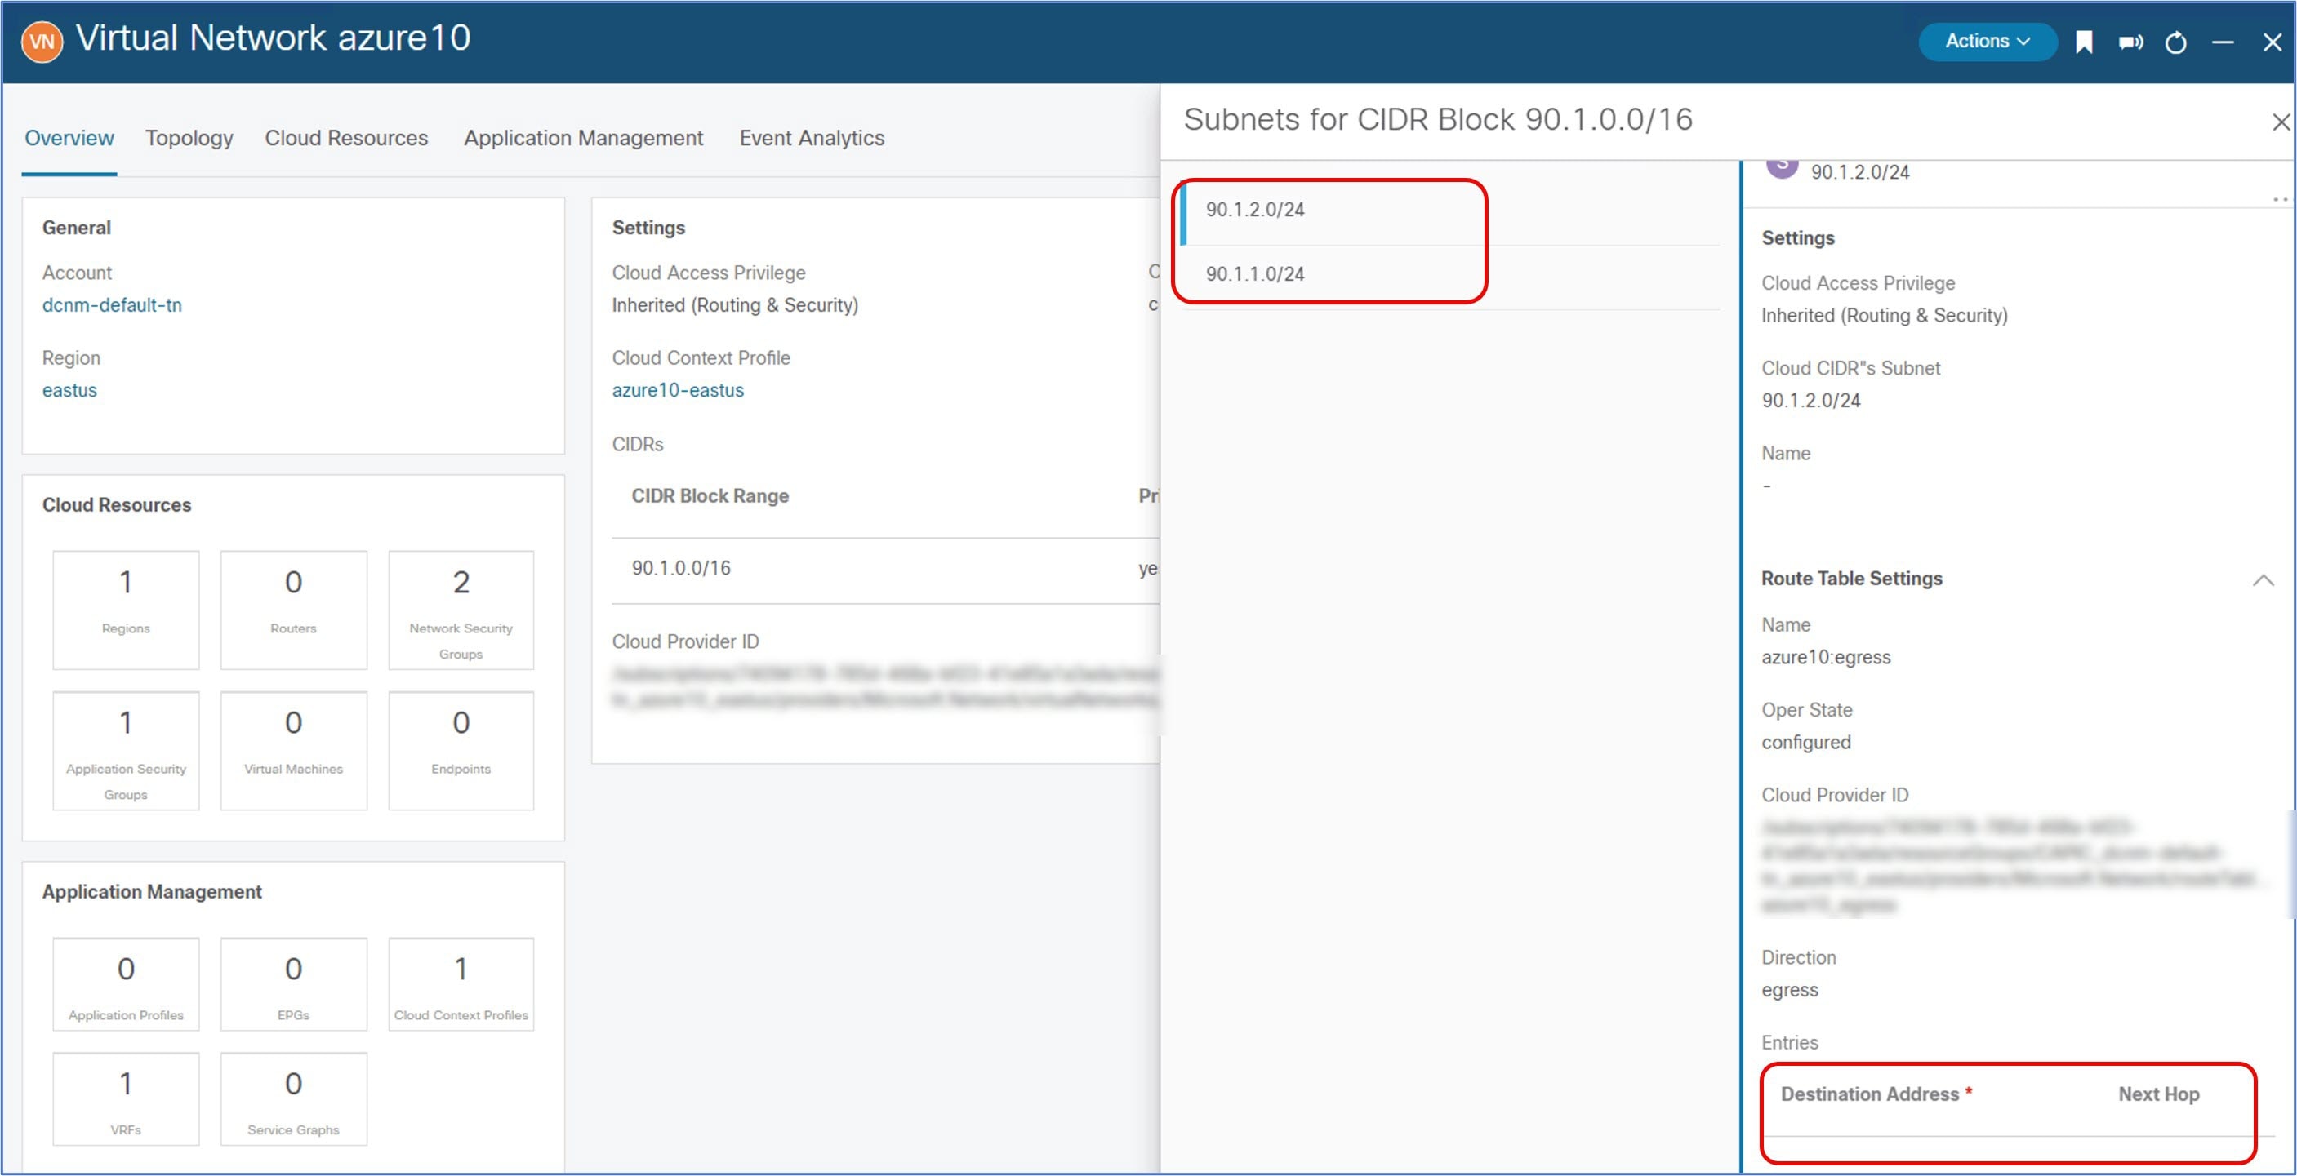Click the EPGs count tile
This screenshot has height=1176, width=2297.
point(293,983)
